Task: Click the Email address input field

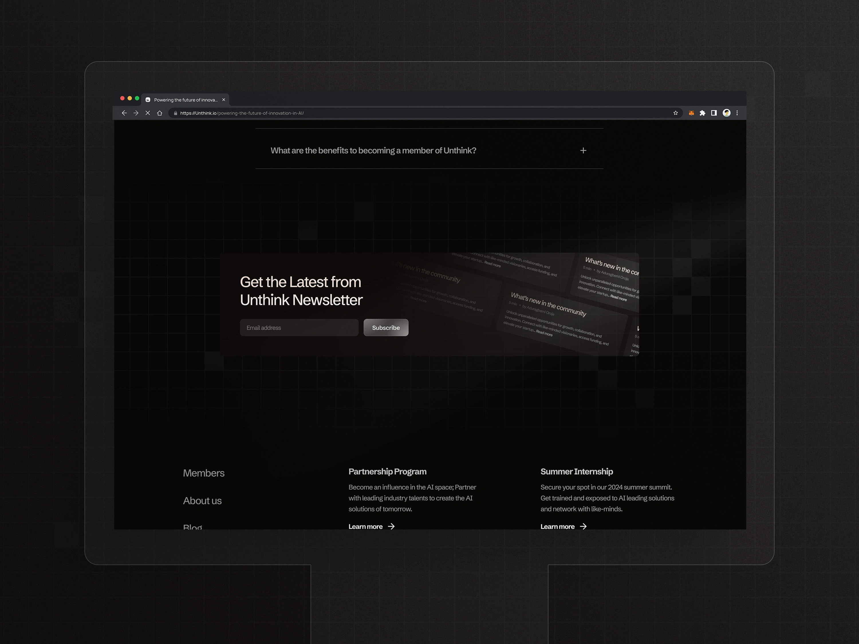Action: (299, 328)
